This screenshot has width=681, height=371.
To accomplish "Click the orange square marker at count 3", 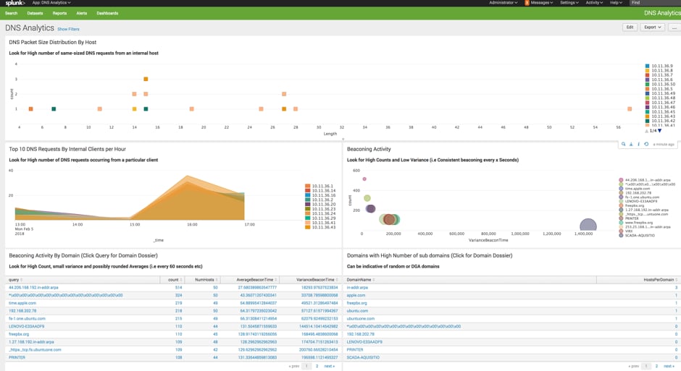I will click(x=146, y=79).
